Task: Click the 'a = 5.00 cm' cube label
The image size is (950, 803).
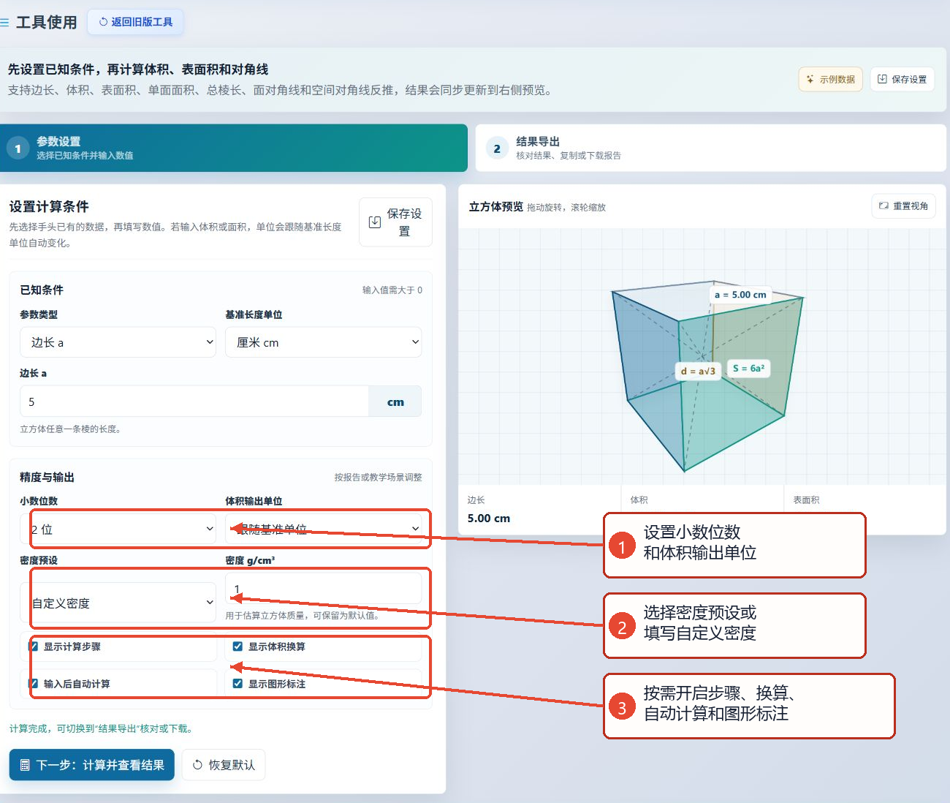Action: (740, 295)
